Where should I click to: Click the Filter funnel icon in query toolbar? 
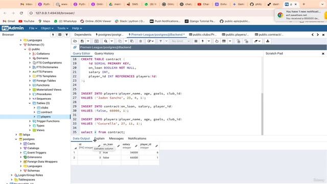160,41
